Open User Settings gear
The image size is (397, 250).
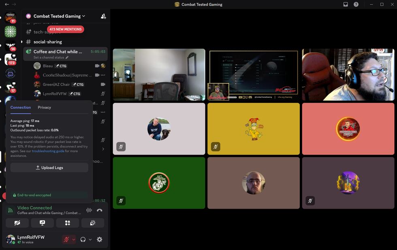click(x=100, y=239)
